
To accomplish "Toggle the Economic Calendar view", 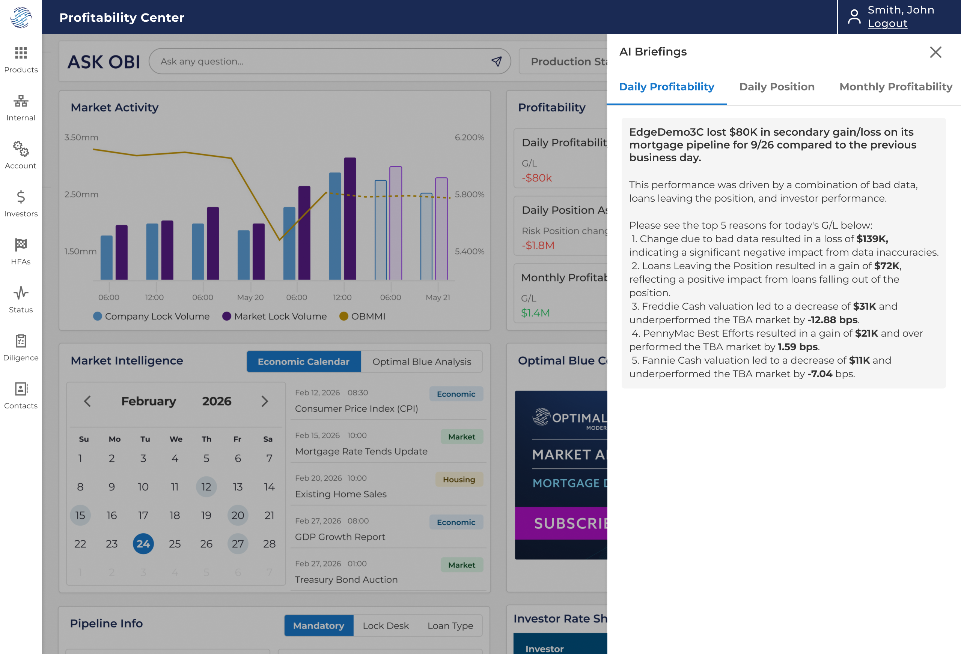I will pyautogui.click(x=304, y=361).
